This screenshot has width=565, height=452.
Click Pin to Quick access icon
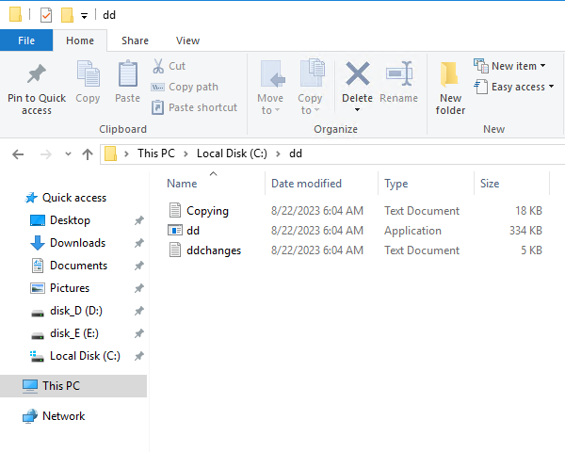click(37, 74)
